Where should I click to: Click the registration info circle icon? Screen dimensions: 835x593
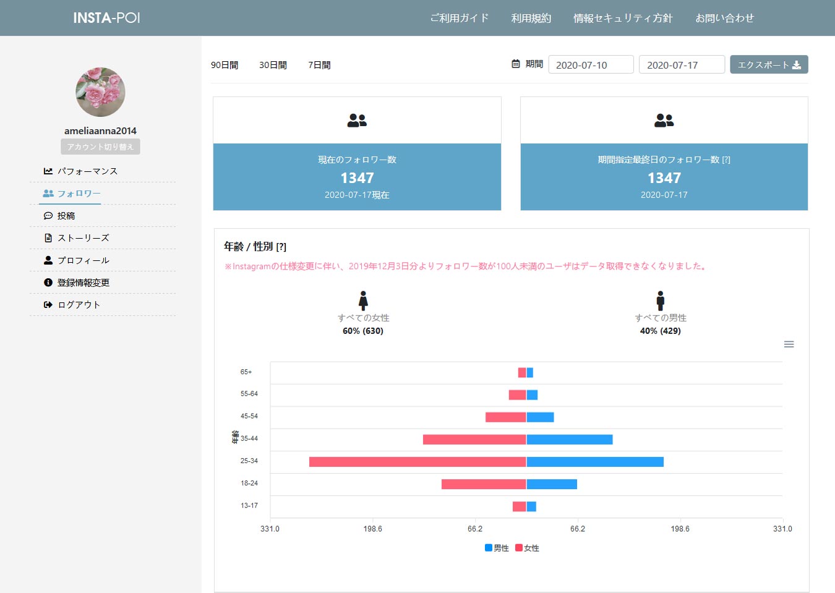coord(48,283)
